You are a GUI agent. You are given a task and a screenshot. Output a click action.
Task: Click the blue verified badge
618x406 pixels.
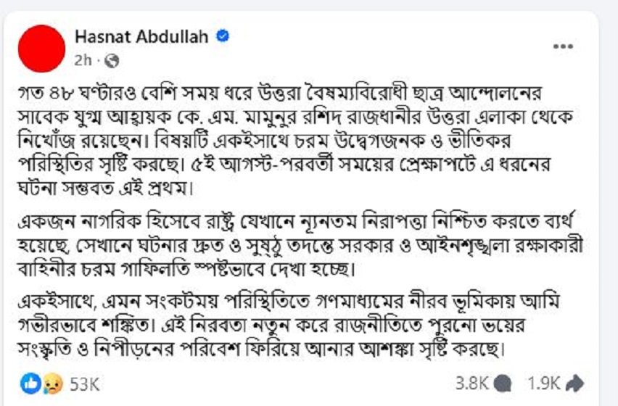tap(224, 36)
